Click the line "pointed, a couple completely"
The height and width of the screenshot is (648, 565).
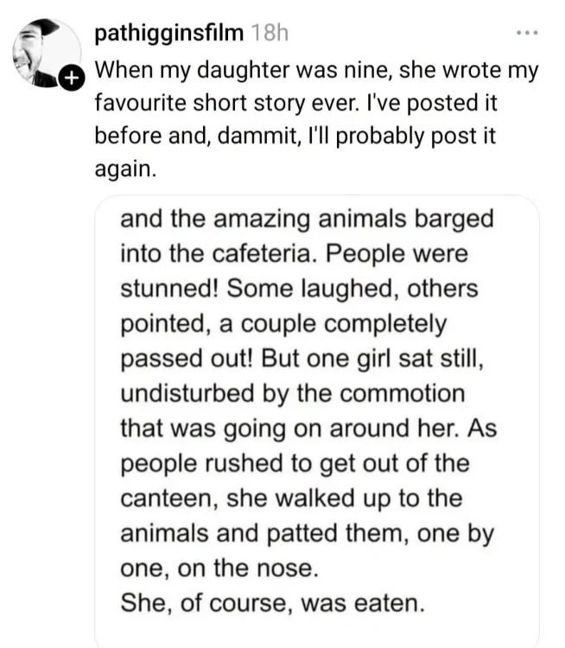283,324
